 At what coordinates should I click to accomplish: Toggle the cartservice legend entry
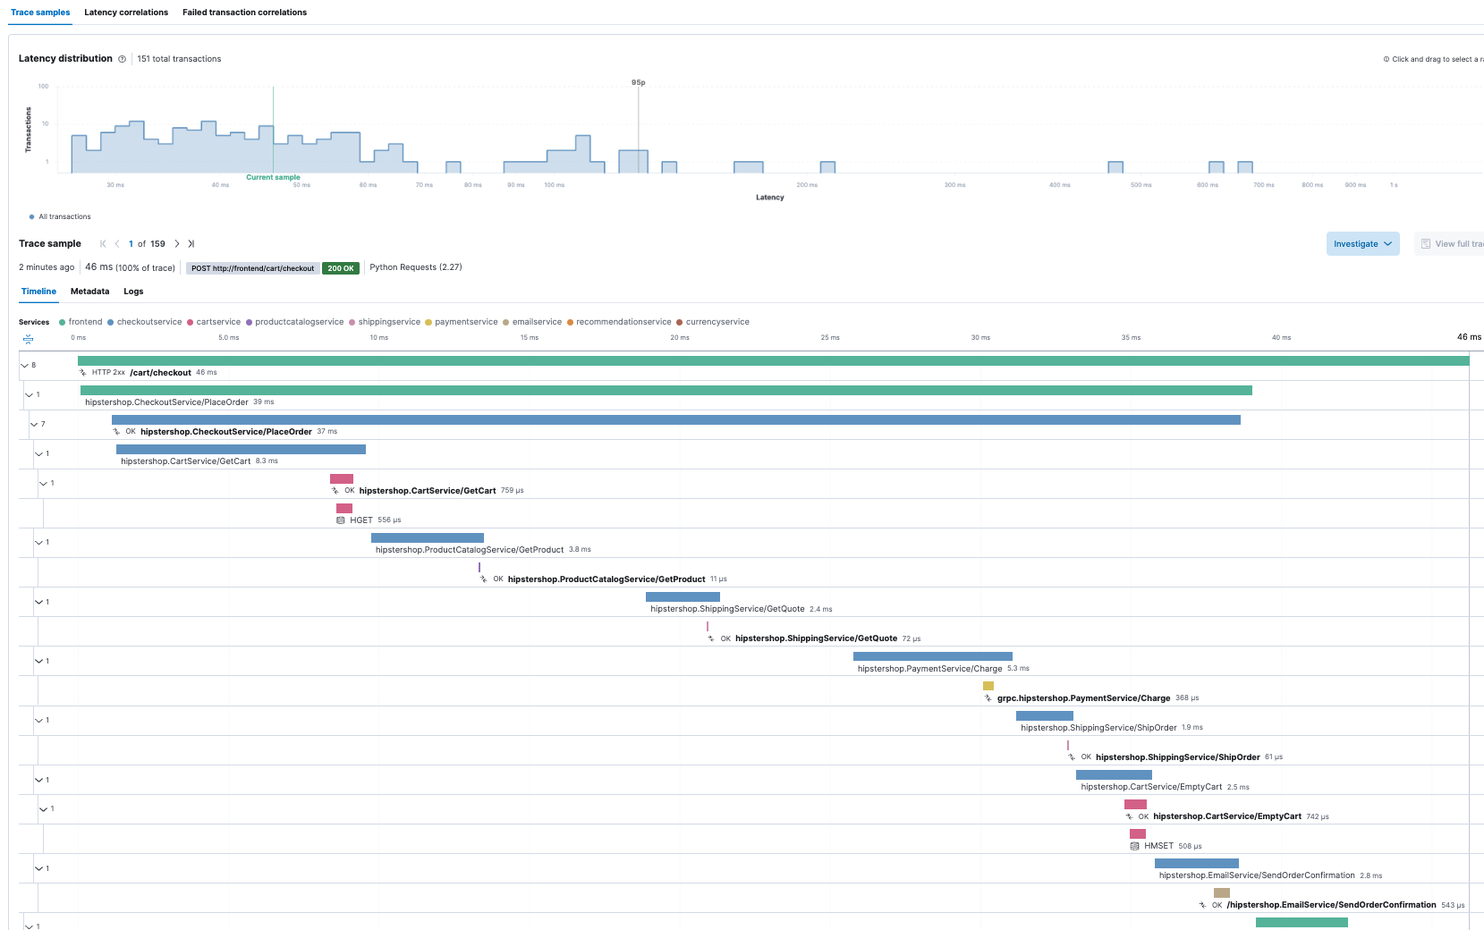coord(214,322)
